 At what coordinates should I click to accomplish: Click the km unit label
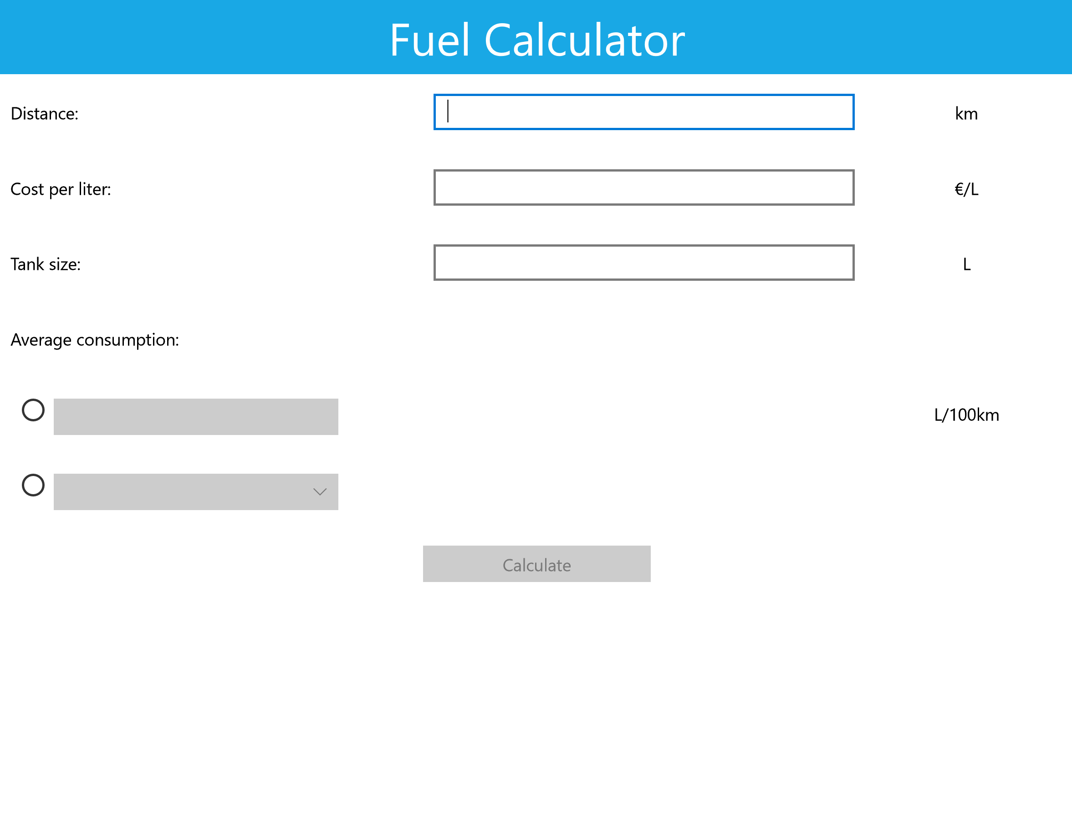pyautogui.click(x=966, y=114)
